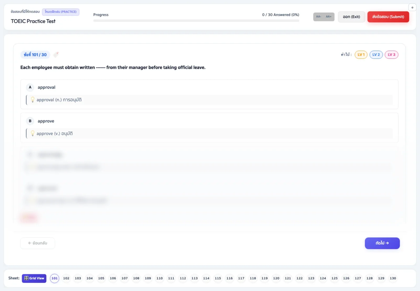Image resolution: width=420 pixels, height=291 pixels.
Task: Jump to question 106 in the sheet
Action: [x=113, y=278]
